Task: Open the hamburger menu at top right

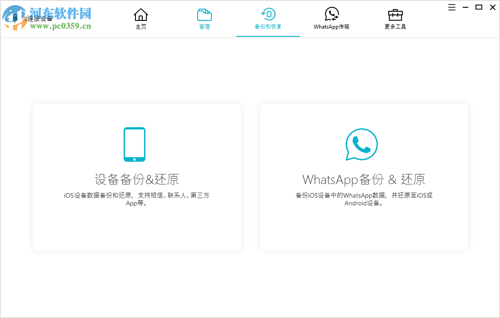Action: (451, 7)
